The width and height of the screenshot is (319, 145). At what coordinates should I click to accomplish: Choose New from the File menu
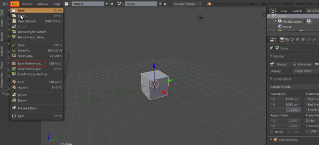(37, 10)
